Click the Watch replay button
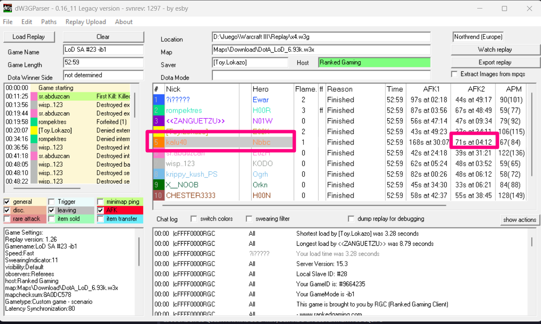The image size is (541, 324). tap(495, 49)
